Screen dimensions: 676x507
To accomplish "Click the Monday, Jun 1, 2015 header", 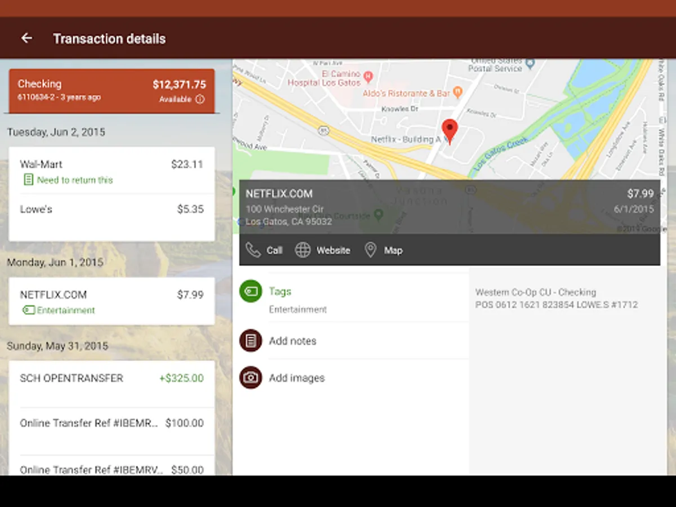I will click(x=55, y=262).
